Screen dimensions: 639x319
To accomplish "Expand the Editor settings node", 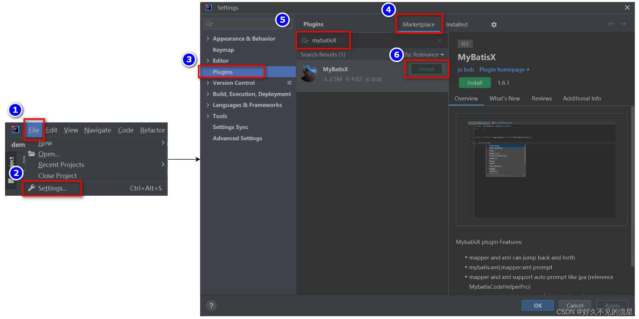I will pos(208,61).
